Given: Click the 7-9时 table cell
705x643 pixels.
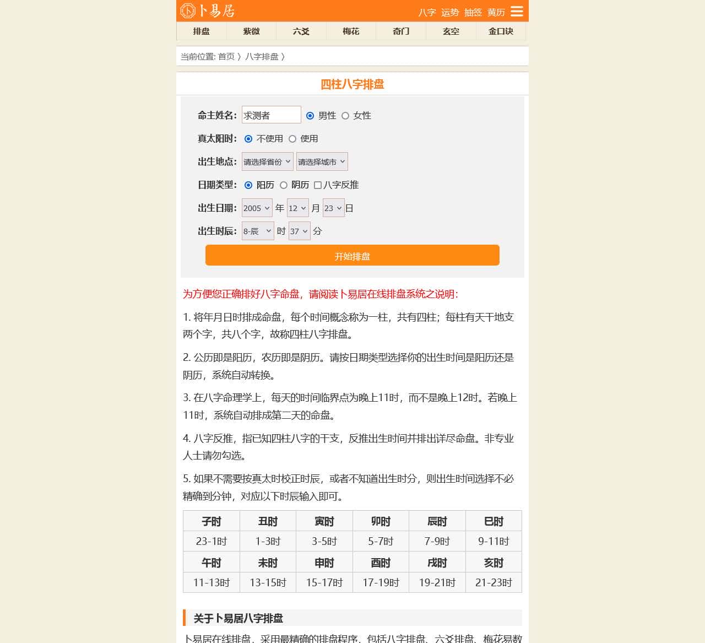Looking at the screenshot, I should coord(437,541).
